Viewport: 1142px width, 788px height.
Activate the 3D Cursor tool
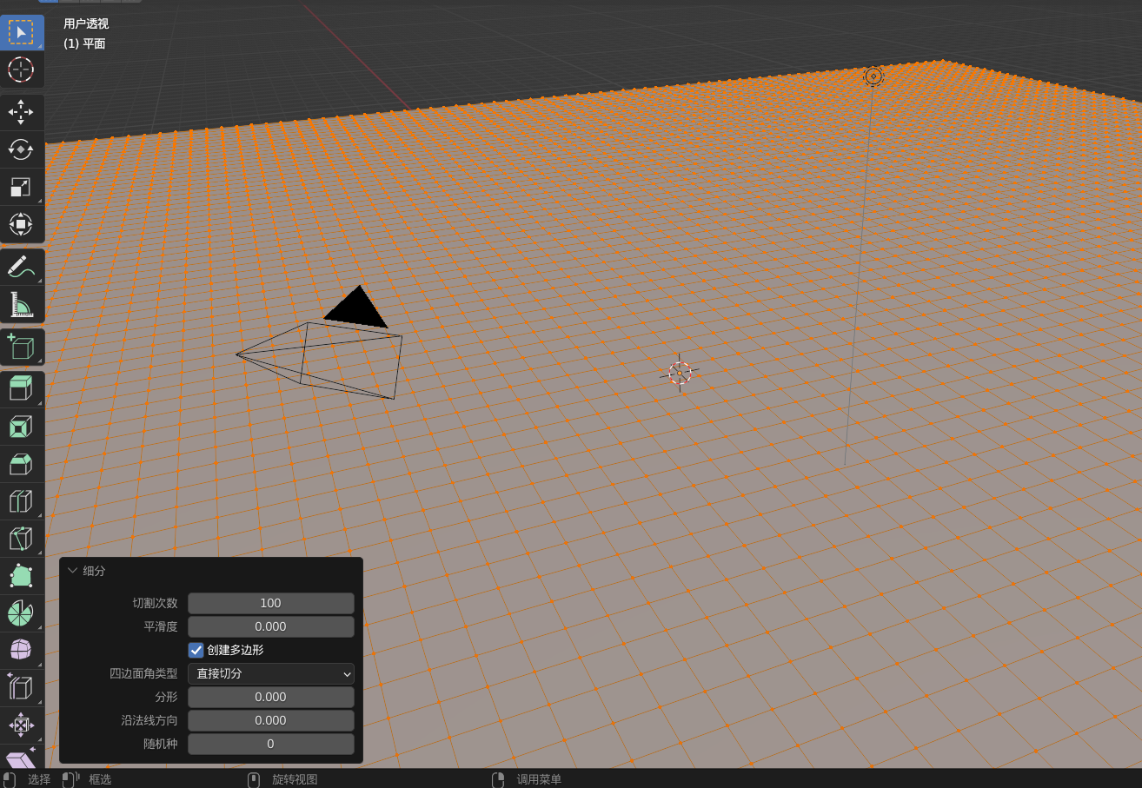pyautogui.click(x=21, y=70)
